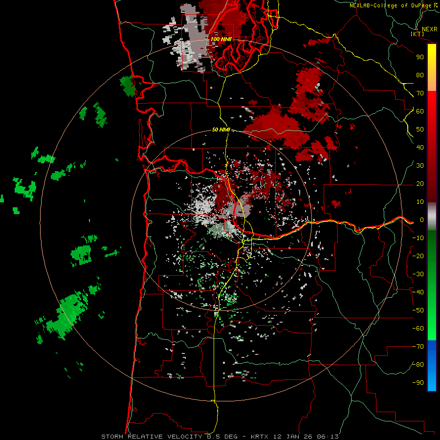Click the "-80" value on the velocity scale

pos(418,365)
